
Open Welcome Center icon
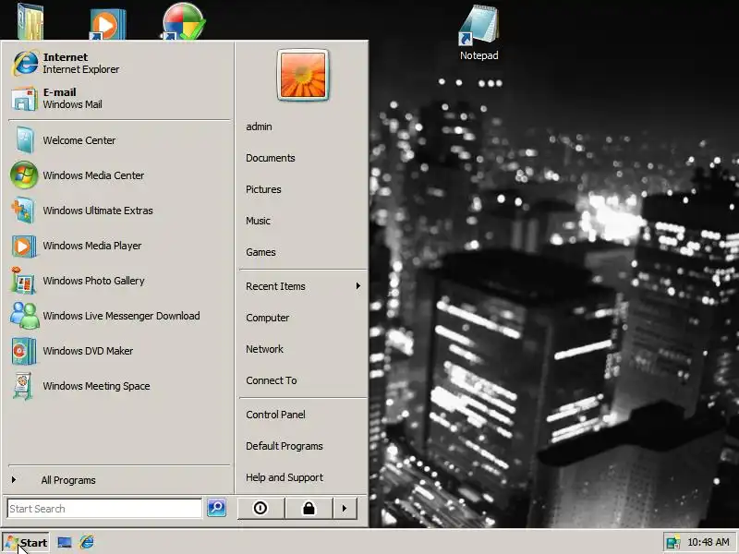click(24, 140)
